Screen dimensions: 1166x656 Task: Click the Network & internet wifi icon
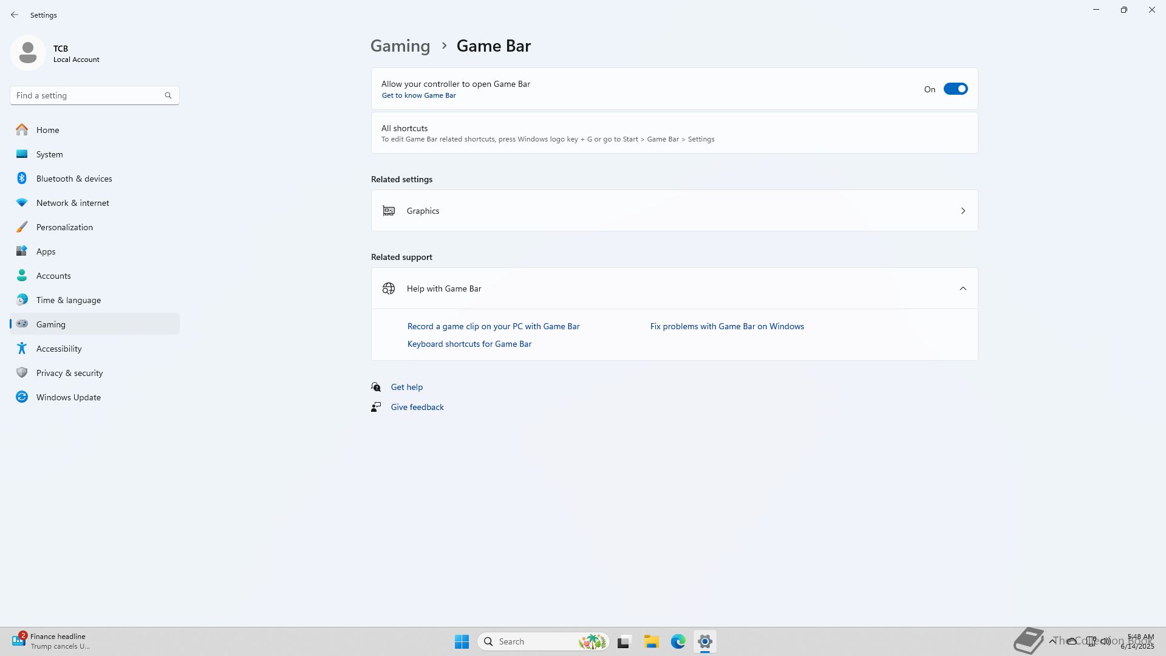tap(22, 203)
